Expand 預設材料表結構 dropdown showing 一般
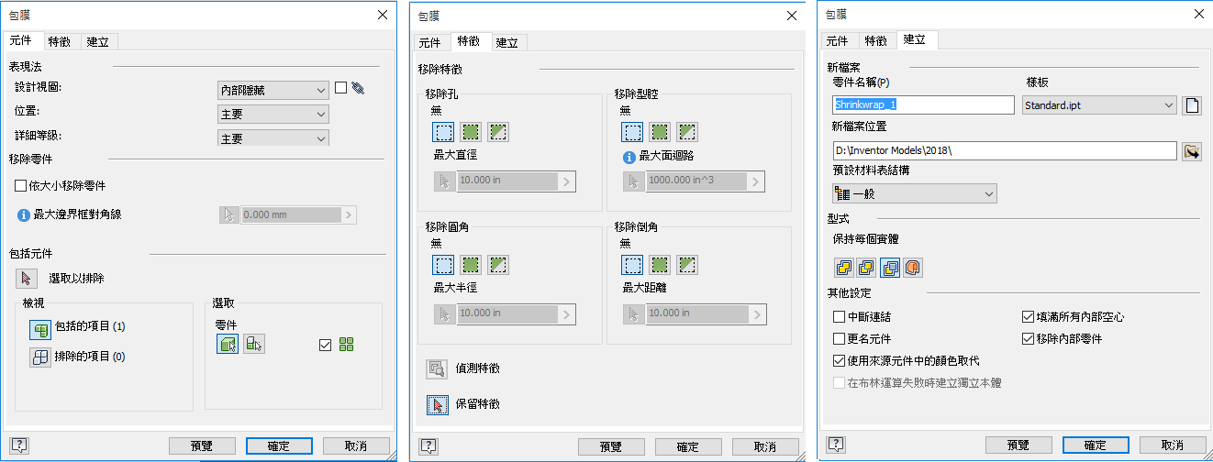This screenshot has height=462, width=1213. pyautogui.click(x=914, y=194)
